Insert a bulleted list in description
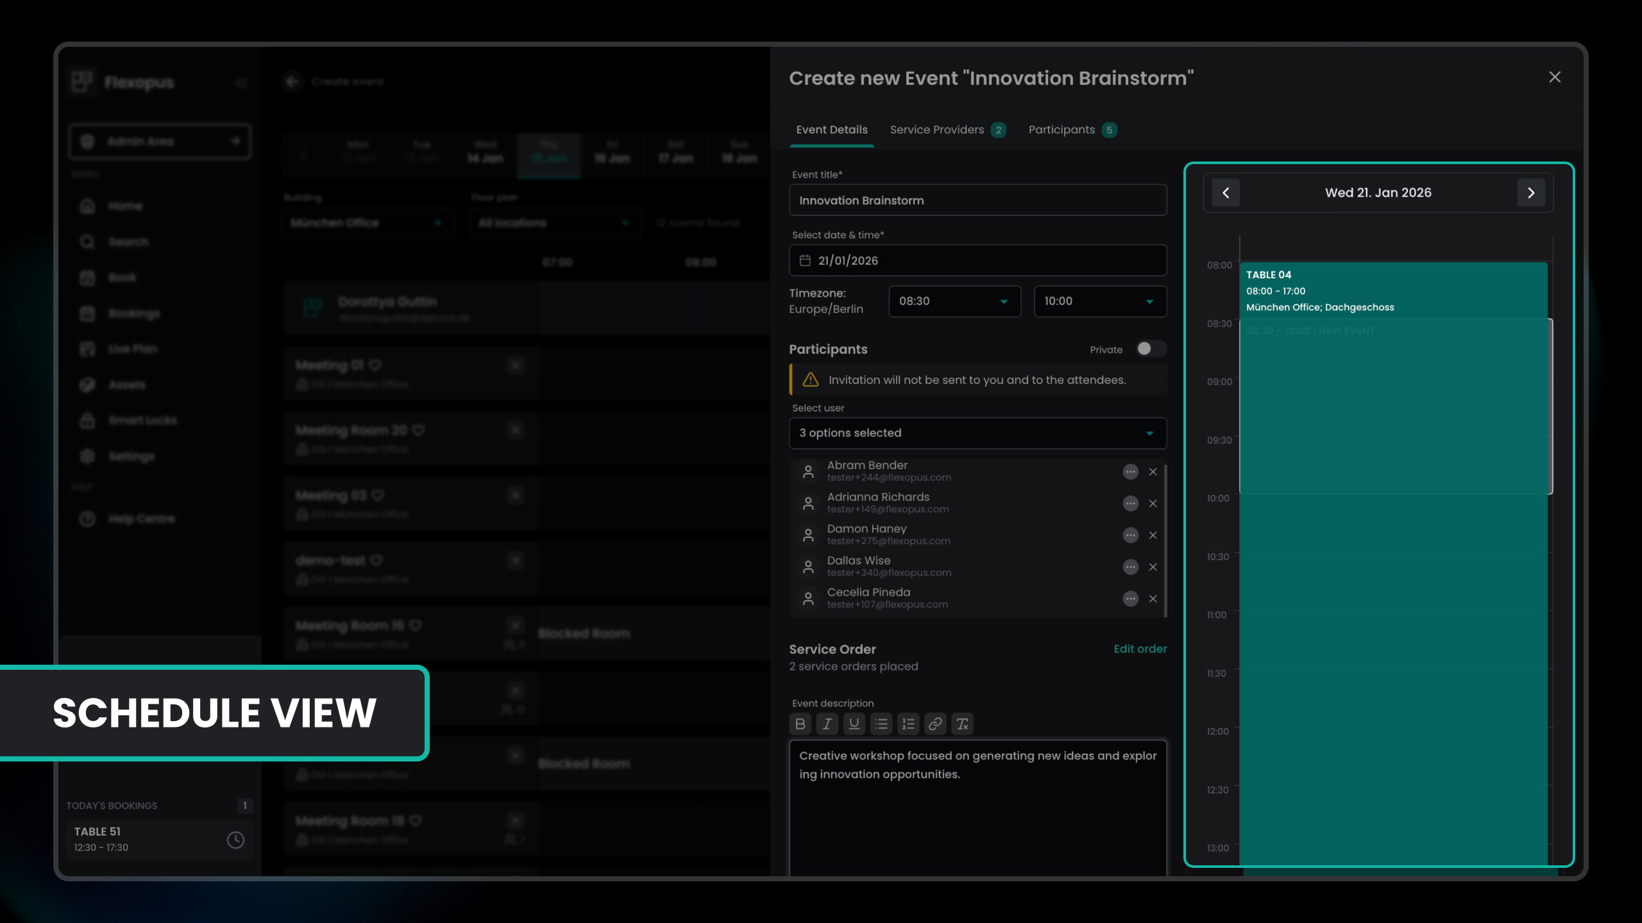This screenshot has height=923, width=1642. pyautogui.click(x=881, y=724)
